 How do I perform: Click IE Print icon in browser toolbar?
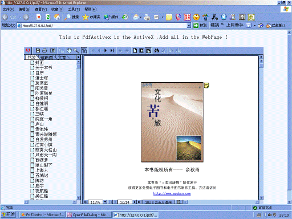pyautogui.click(x=147, y=17)
